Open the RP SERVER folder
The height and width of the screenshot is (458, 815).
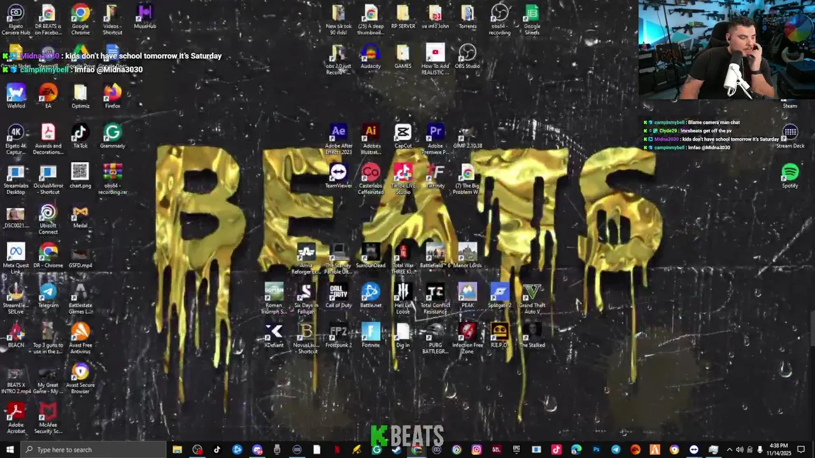(x=403, y=17)
